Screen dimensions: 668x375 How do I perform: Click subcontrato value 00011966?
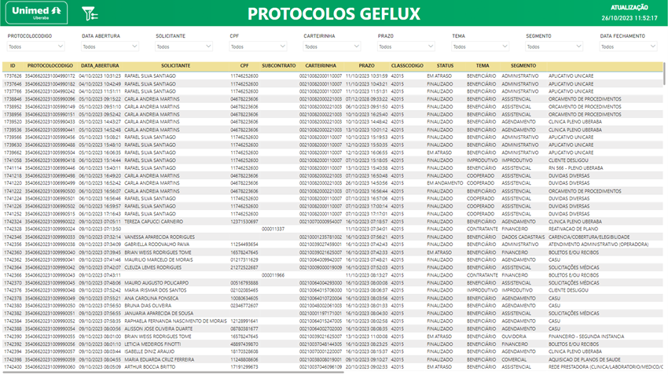click(x=273, y=275)
